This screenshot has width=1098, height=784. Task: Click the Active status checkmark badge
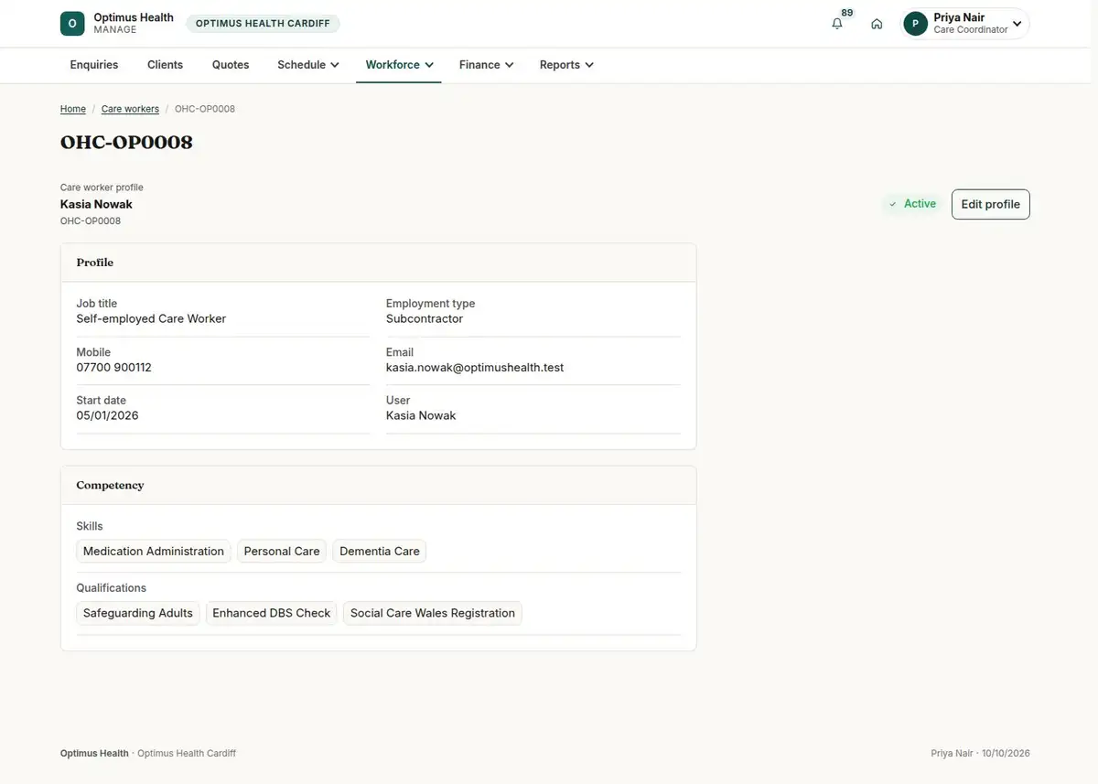(912, 204)
